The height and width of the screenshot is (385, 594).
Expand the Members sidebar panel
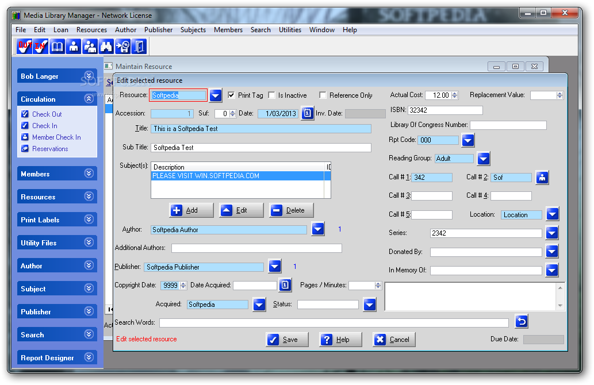(89, 174)
